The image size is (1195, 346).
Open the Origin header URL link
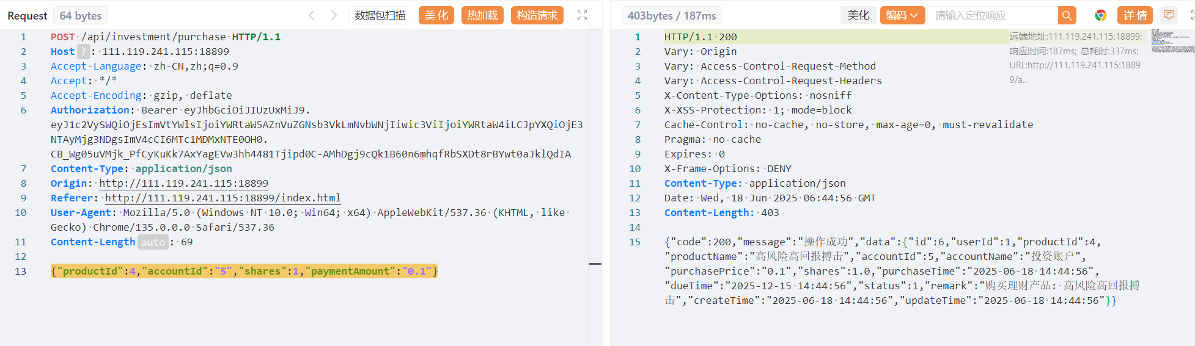[x=183, y=184]
